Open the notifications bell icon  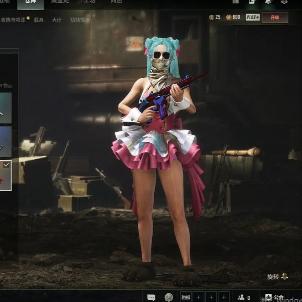[268, 2]
